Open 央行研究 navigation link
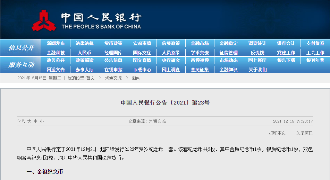 point(171,61)
